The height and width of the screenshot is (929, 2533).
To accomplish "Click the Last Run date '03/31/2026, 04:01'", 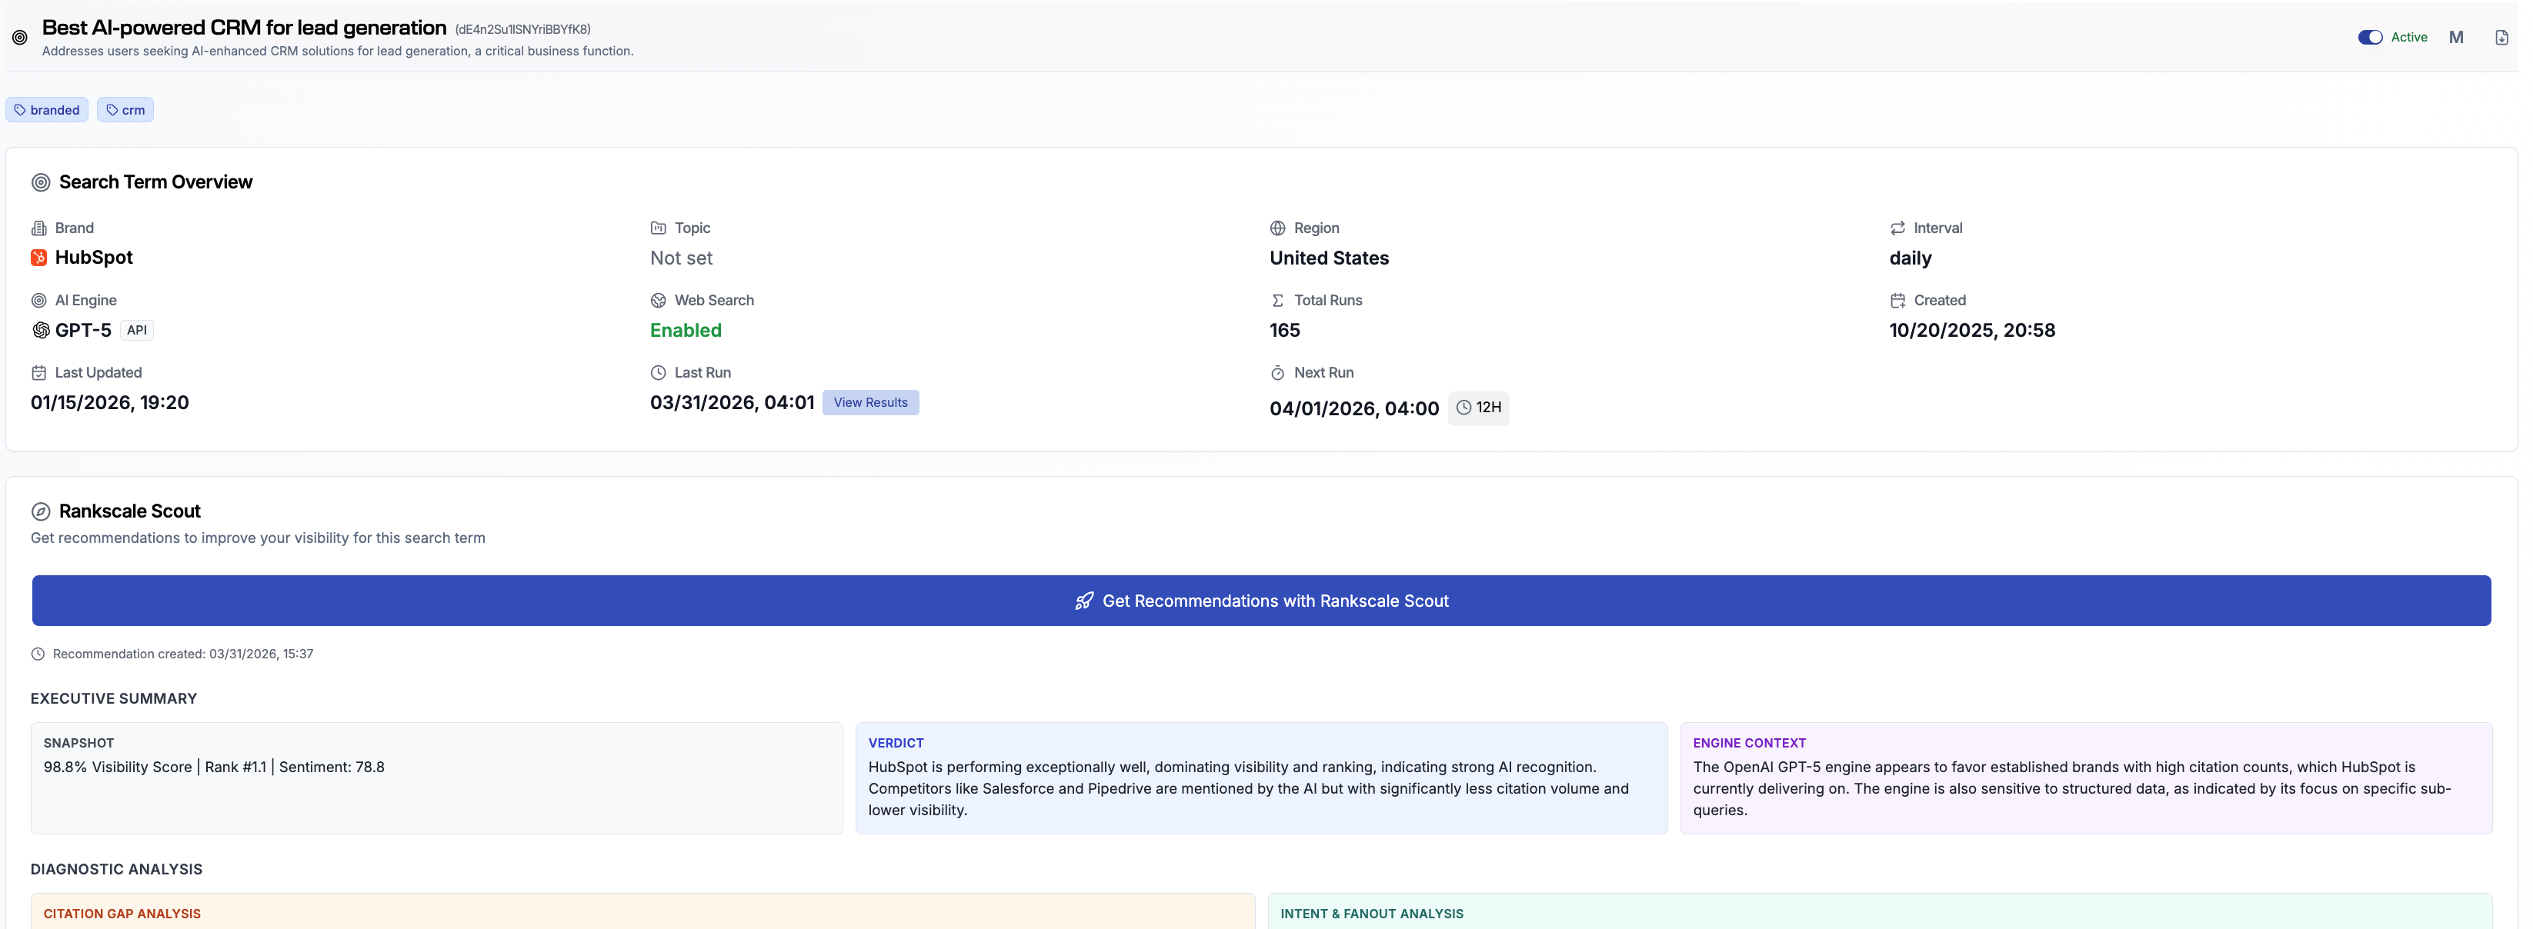I will (733, 403).
